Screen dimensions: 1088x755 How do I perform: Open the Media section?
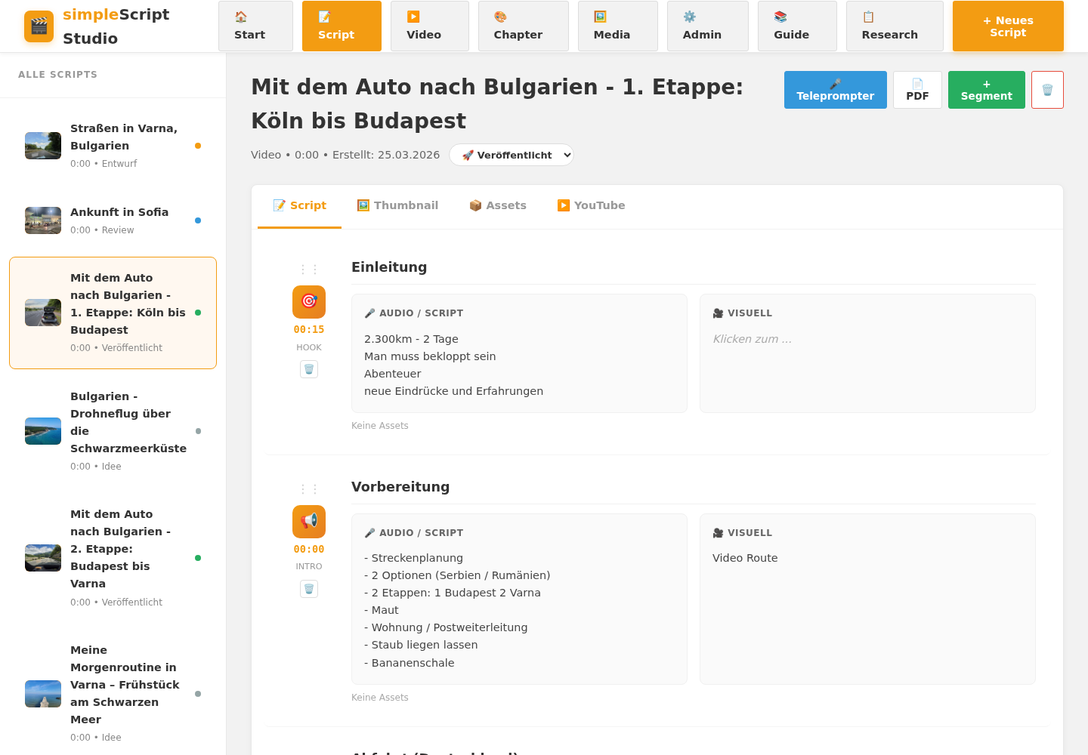point(618,26)
